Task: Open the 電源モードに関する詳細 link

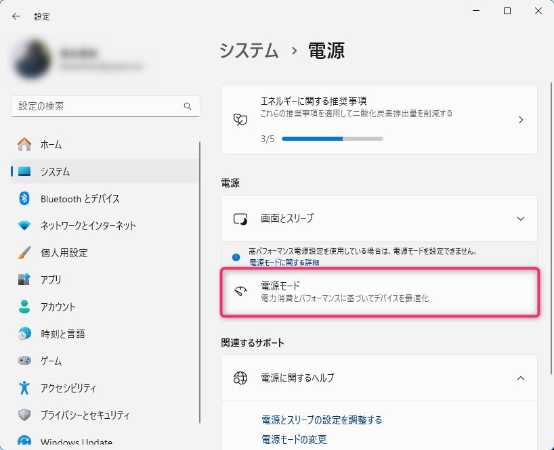Action: click(x=284, y=263)
